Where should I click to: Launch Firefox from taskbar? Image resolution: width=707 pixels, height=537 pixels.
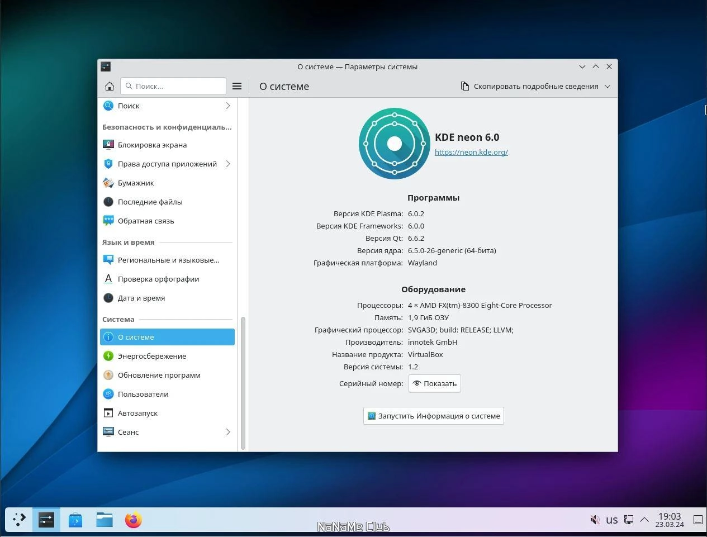pos(134,520)
